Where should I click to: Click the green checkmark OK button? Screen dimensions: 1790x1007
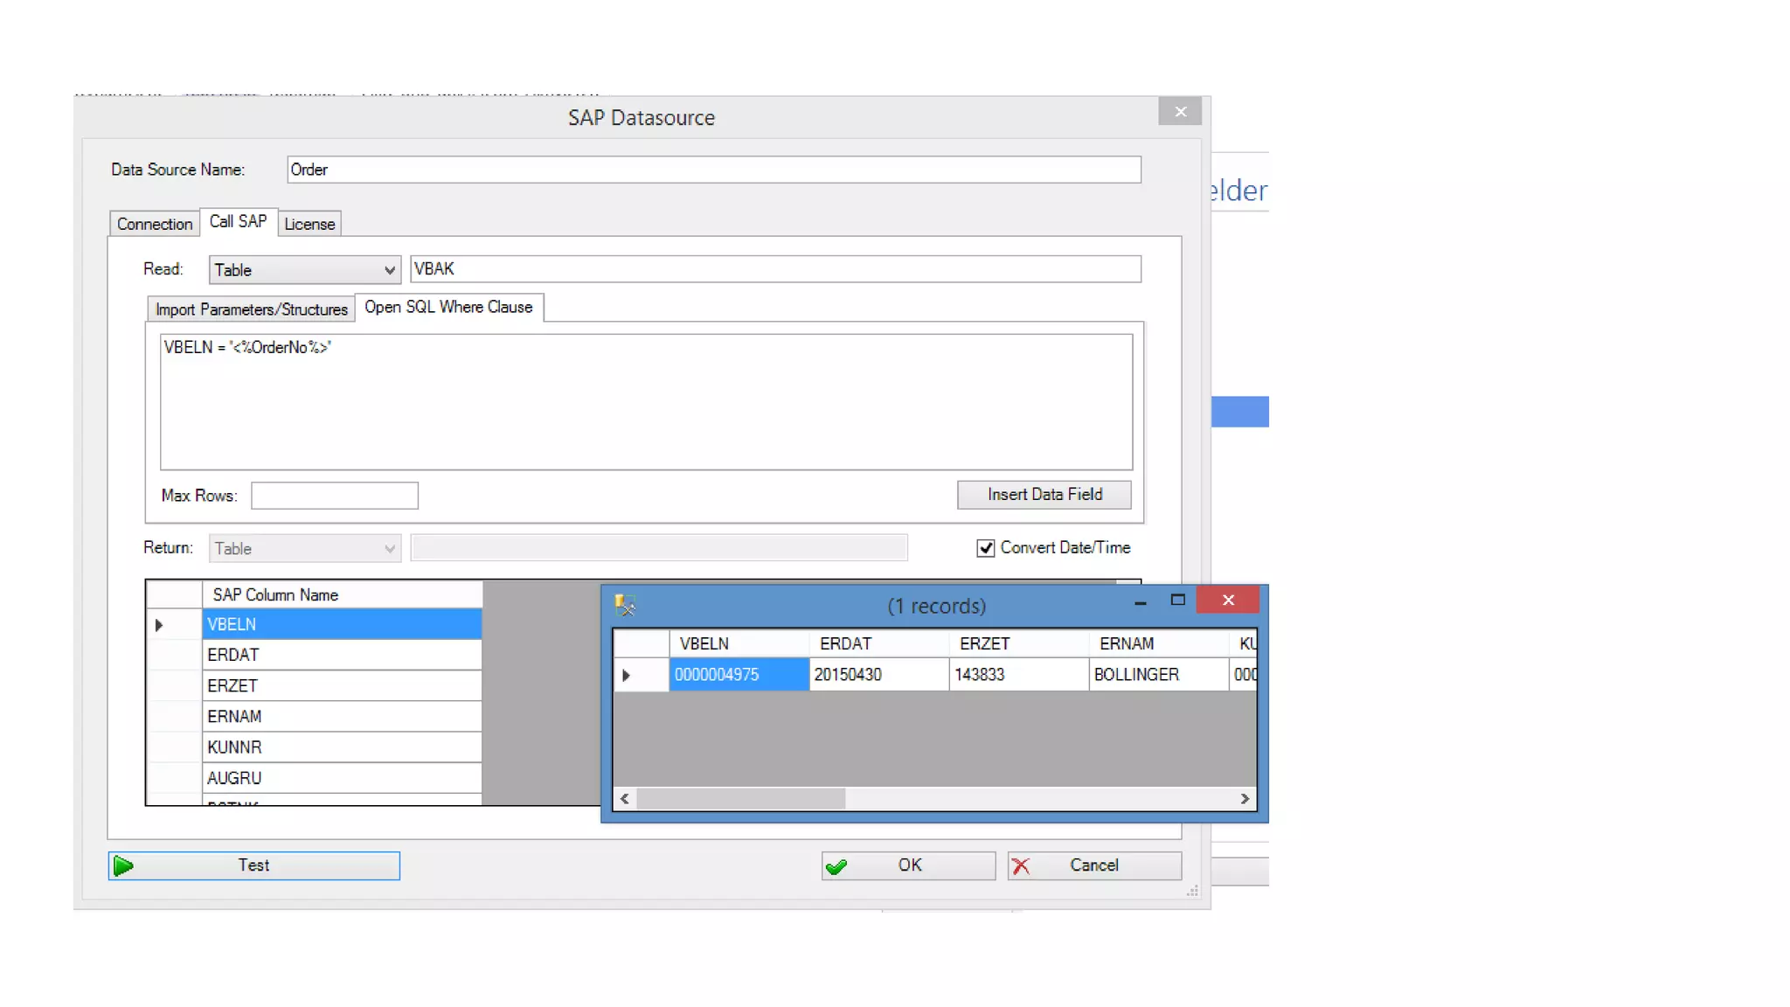(x=908, y=865)
